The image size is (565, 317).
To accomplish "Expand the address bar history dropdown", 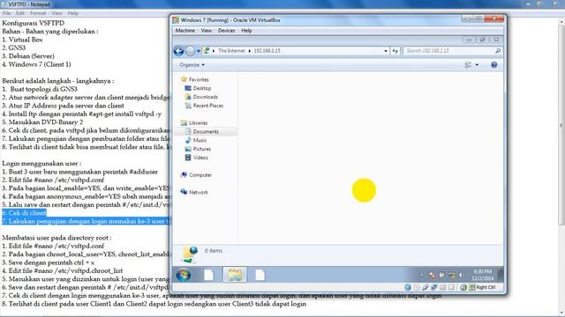I will pos(386,51).
